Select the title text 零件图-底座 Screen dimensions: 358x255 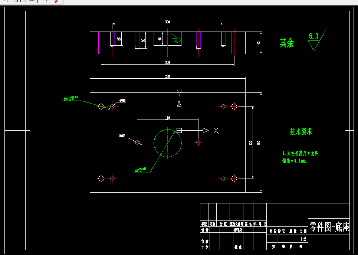329,227
